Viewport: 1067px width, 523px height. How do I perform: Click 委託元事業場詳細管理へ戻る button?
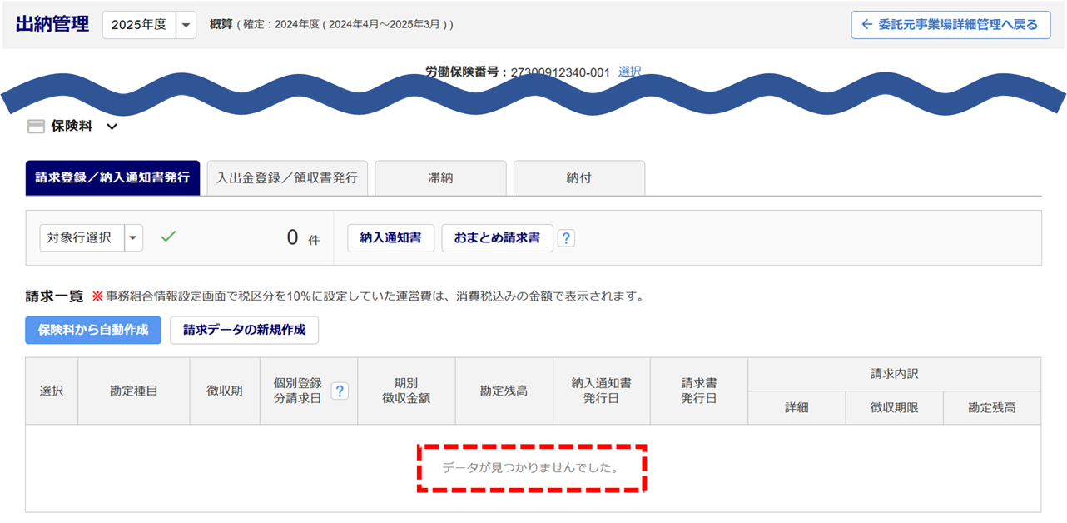click(950, 25)
